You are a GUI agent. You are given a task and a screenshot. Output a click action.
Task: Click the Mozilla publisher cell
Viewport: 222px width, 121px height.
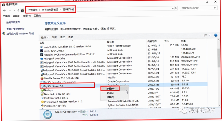point(112,77)
